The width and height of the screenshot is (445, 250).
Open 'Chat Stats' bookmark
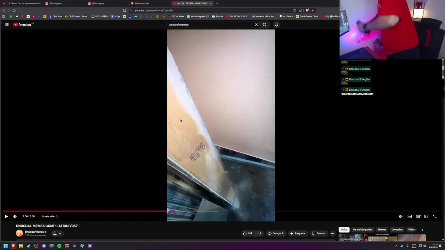55,16
